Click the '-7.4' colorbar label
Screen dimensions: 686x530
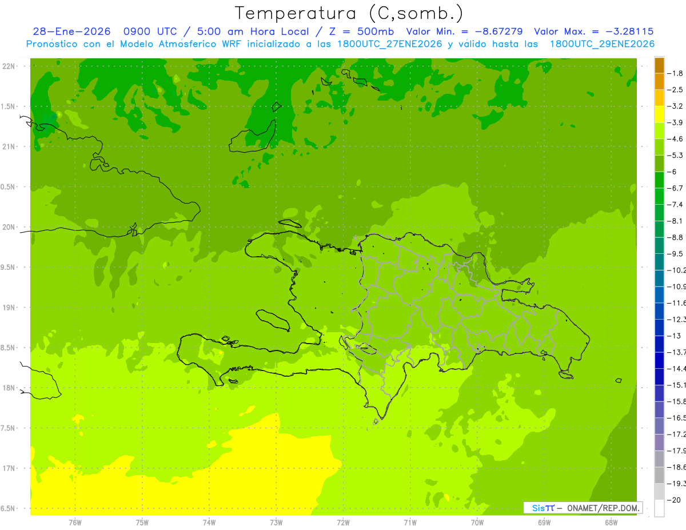(x=675, y=205)
